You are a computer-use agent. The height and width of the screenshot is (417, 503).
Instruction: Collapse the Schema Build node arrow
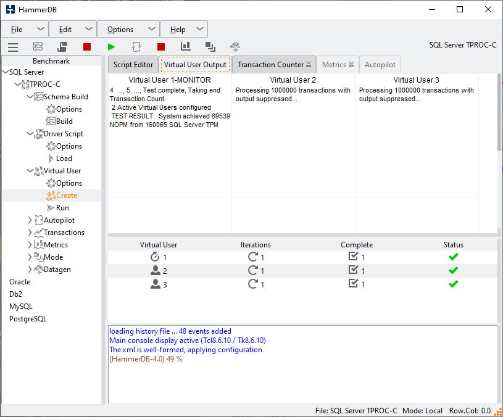(x=30, y=96)
